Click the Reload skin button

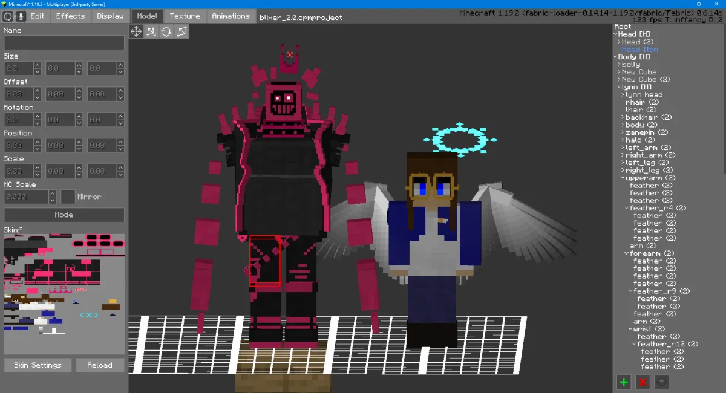coord(100,365)
